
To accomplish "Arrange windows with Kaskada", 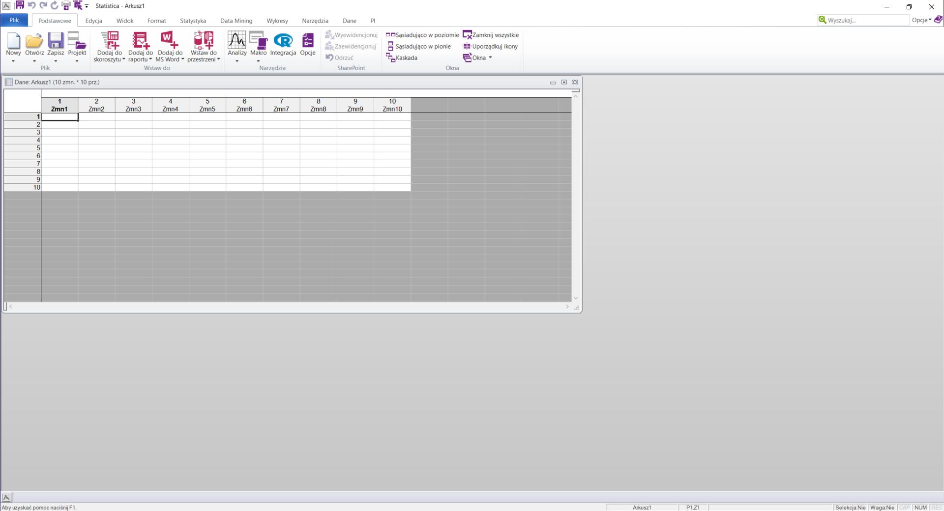I will 402,58.
